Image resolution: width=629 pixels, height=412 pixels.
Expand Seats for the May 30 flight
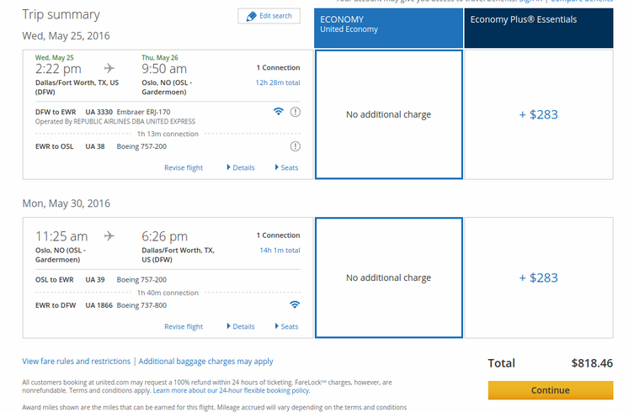286,326
